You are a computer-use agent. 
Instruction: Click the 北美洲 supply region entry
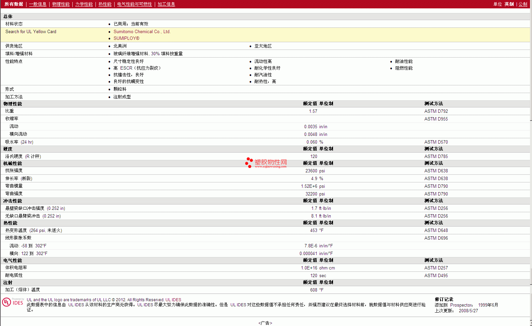coord(120,46)
